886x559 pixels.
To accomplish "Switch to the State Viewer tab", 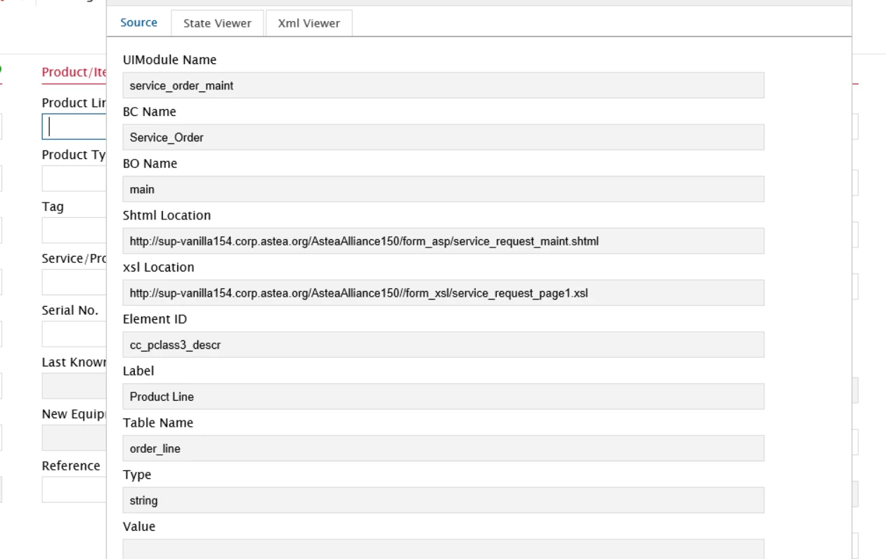I will [217, 23].
